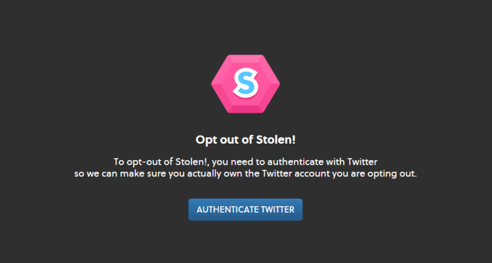The height and width of the screenshot is (263, 492).
Task: Click "you need to" in the instructions
Action: (235, 161)
